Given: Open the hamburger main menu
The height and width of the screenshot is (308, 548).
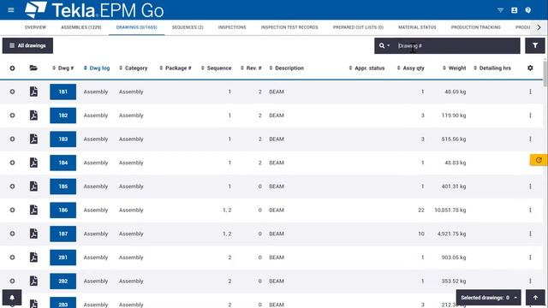Looking at the screenshot, I should pos(11,9).
